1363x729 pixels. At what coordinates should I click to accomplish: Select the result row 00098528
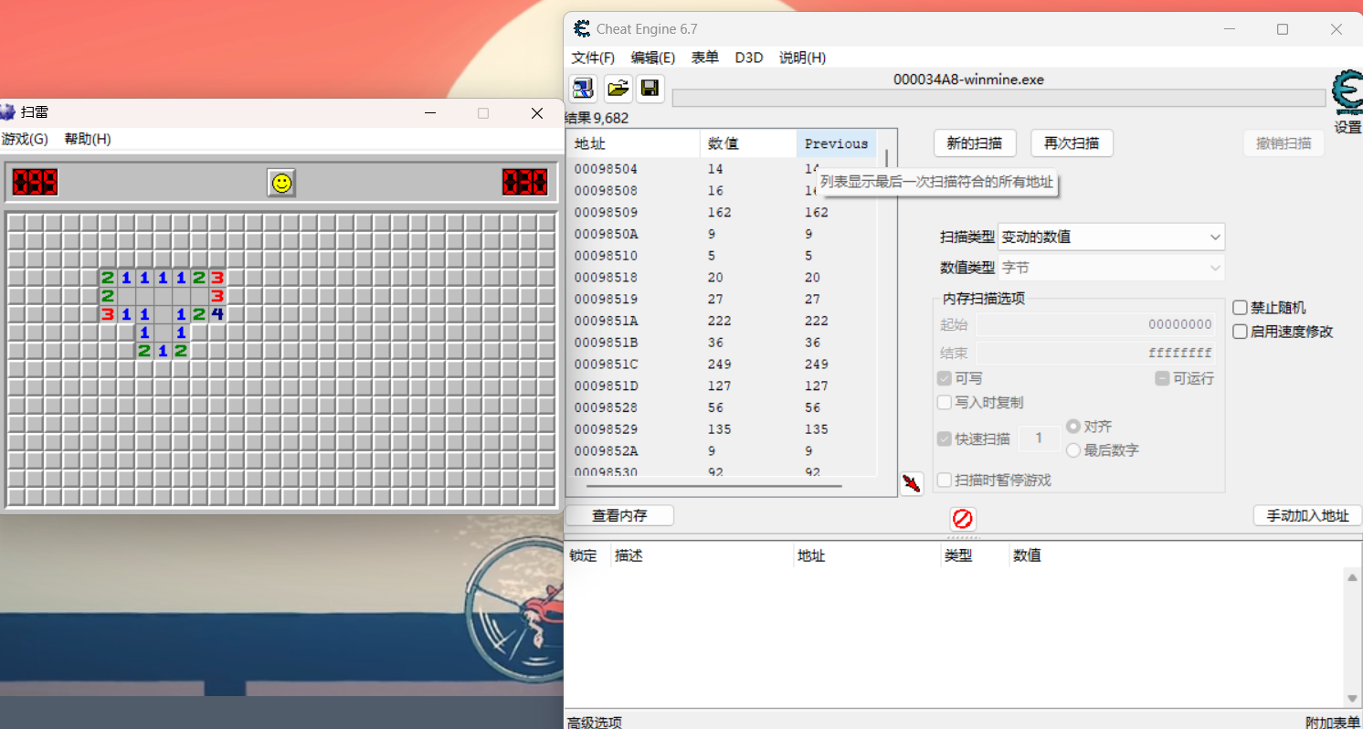coord(722,408)
